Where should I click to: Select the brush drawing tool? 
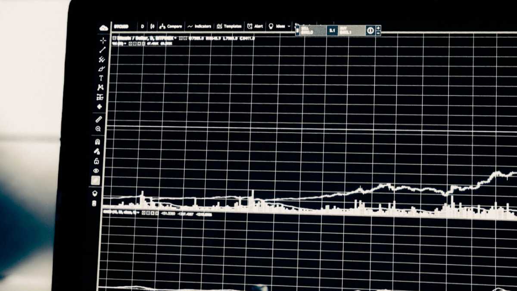[x=102, y=69]
